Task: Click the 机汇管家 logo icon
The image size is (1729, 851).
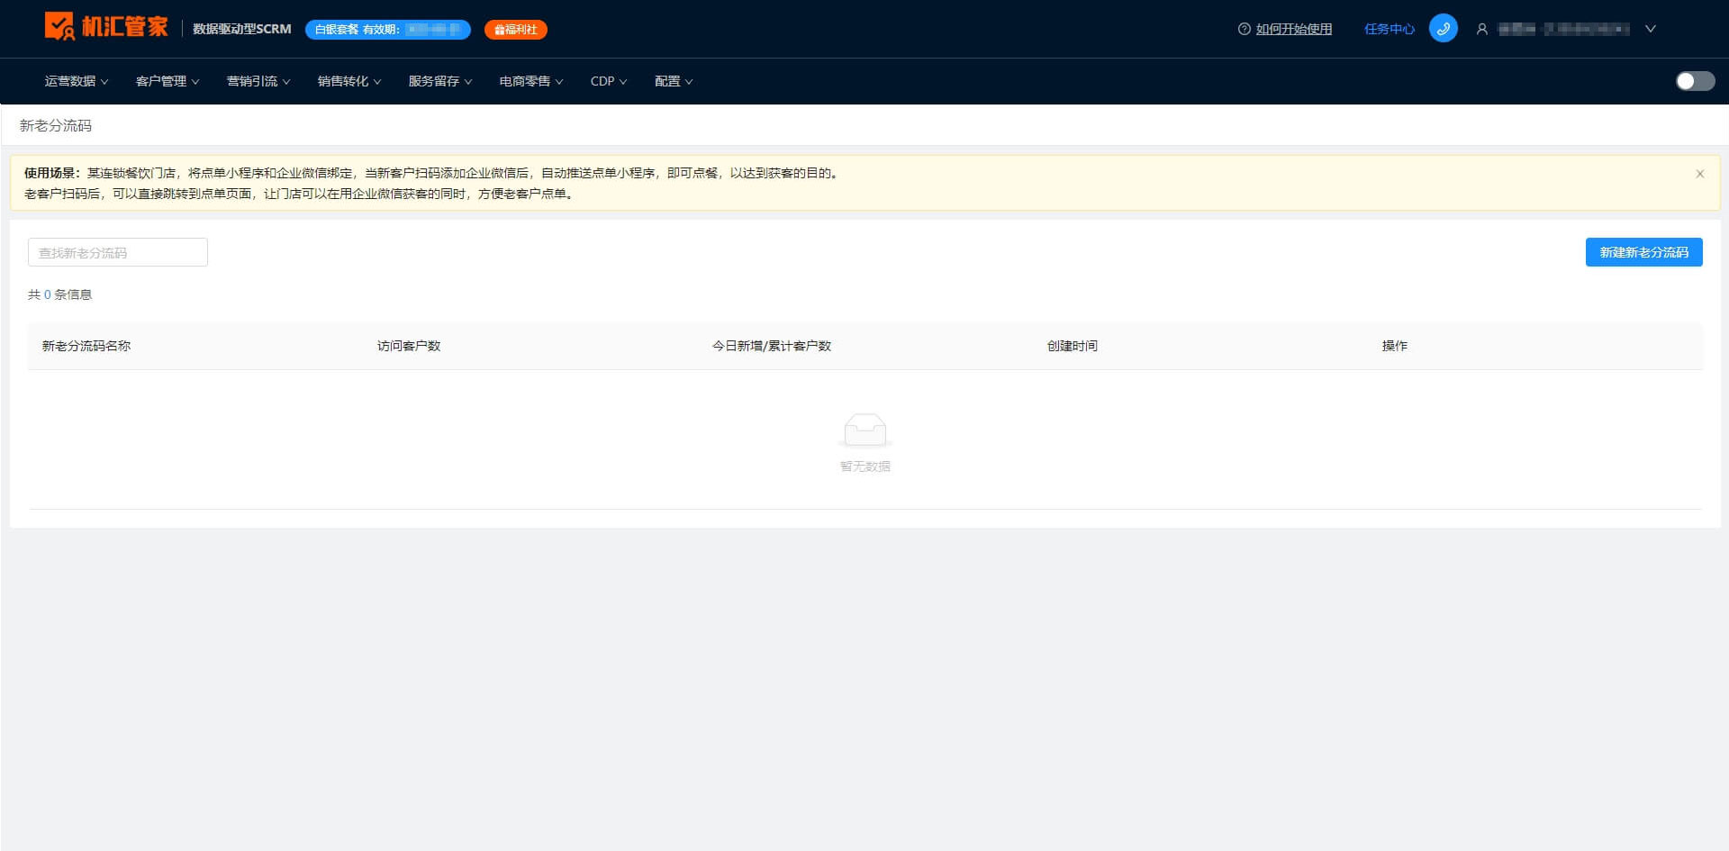Action: [59, 27]
